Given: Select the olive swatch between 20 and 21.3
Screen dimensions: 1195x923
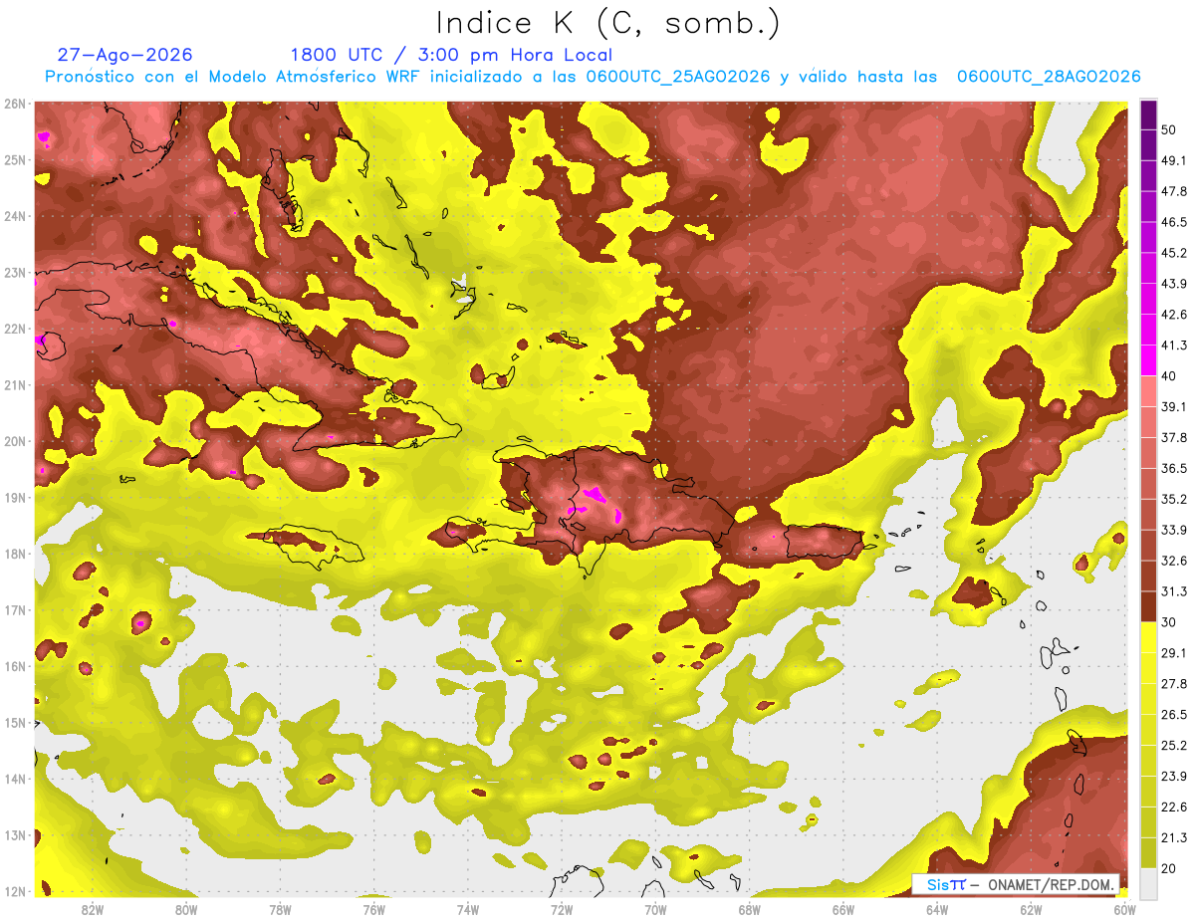Looking at the screenshot, I should [x=1148, y=853].
